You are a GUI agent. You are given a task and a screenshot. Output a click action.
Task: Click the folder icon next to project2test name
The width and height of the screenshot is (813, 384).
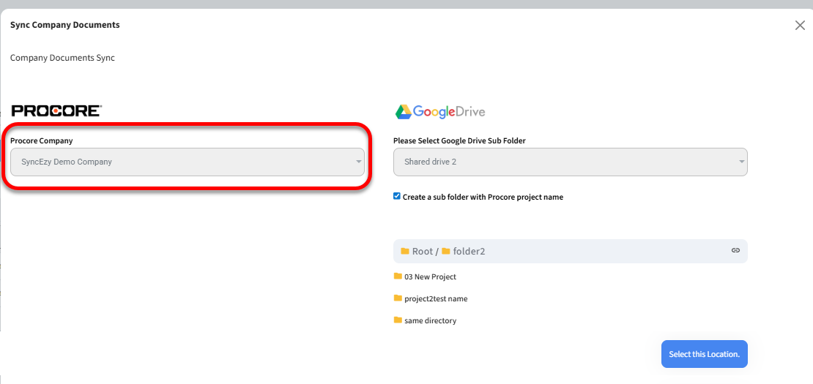point(398,298)
